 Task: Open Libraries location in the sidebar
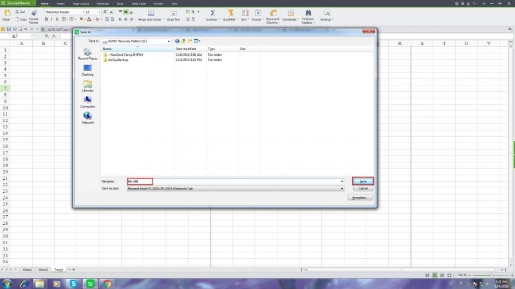click(x=88, y=86)
